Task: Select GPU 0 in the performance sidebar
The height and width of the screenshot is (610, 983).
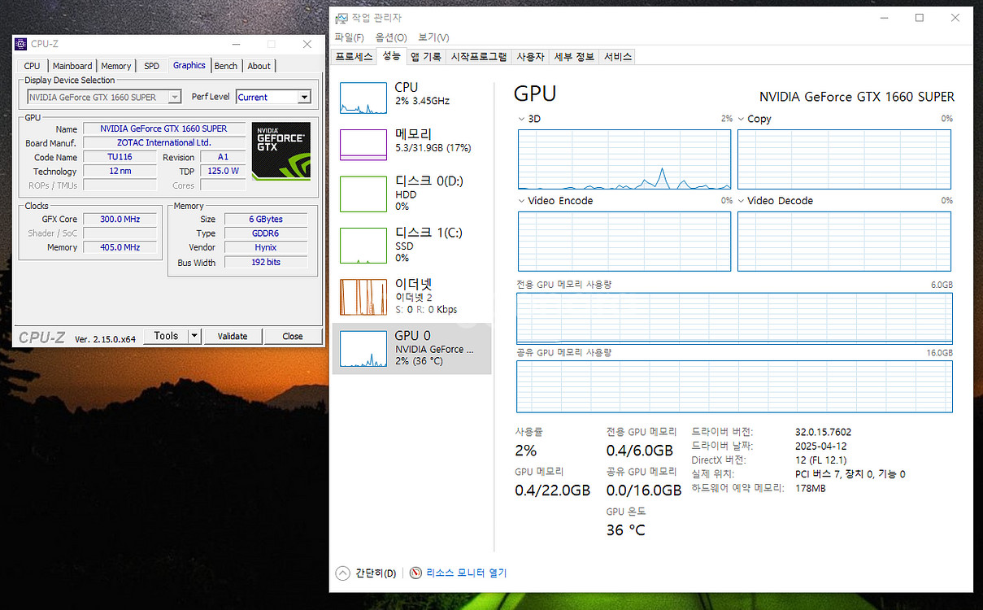Action: coord(412,348)
